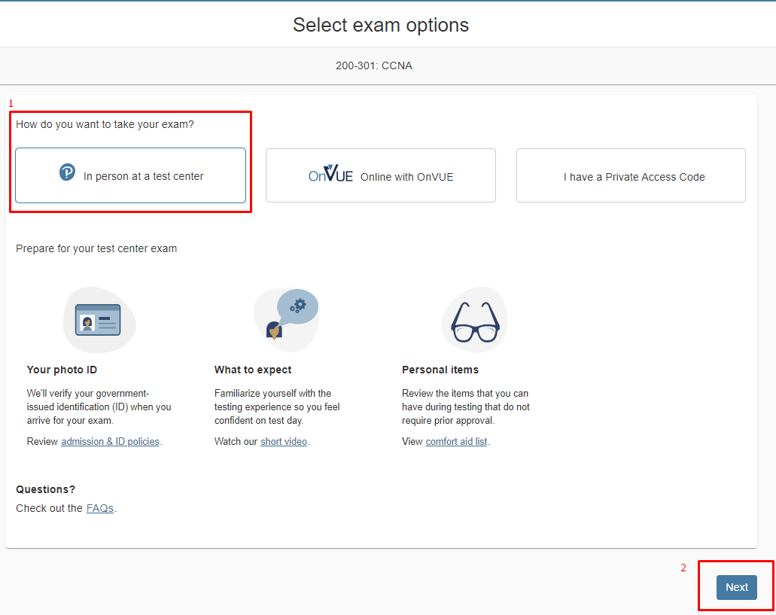Viewport: 776px width, 615px height.
Task: Click the Pearson P logo icon
Action: pos(67,172)
